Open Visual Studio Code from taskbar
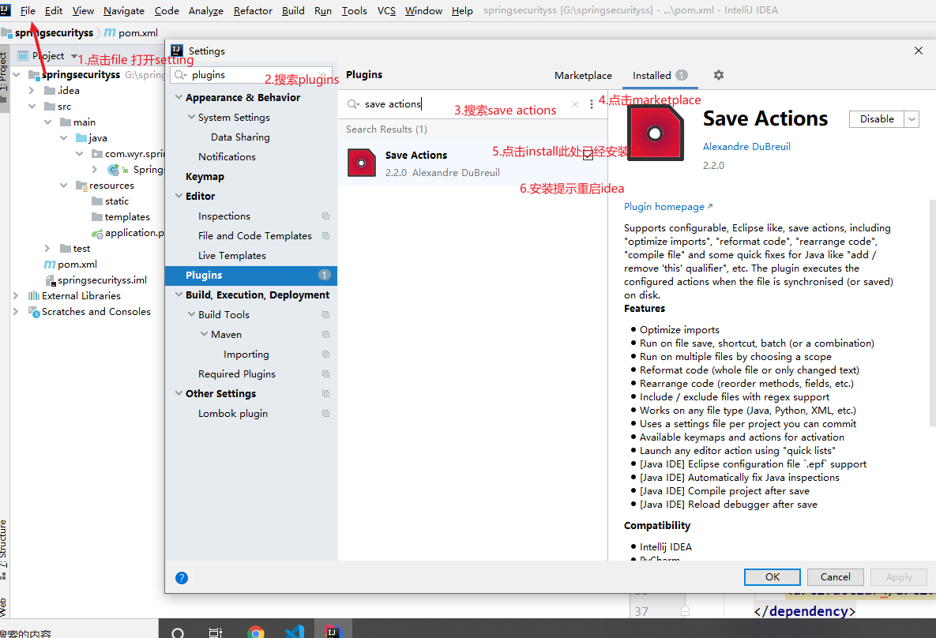The width and height of the screenshot is (936, 638). pyautogui.click(x=295, y=632)
